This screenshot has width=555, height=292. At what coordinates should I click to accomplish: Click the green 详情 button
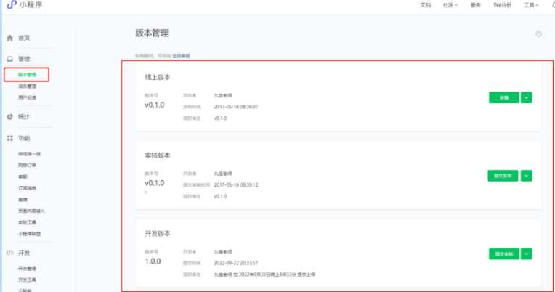[x=504, y=97]
